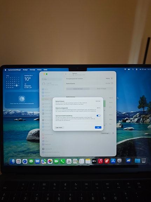This screenshot has height=202, width=151.
Task: Open Notes app in the dock
Action: (88, 161)
